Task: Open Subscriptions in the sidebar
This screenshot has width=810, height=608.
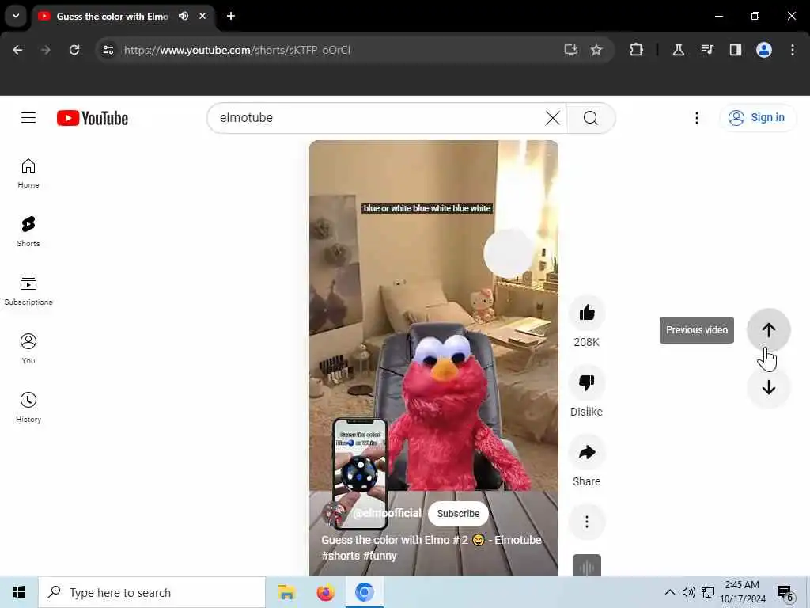Action: point(28,291)
